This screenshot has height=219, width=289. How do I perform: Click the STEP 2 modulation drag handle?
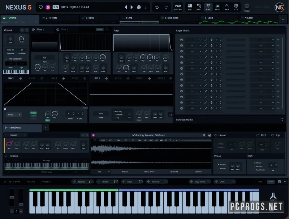[x=171, y=78]
